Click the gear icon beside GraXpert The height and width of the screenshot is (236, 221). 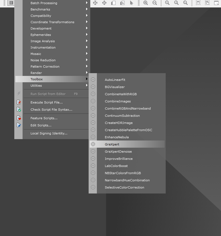pos(93,144)
